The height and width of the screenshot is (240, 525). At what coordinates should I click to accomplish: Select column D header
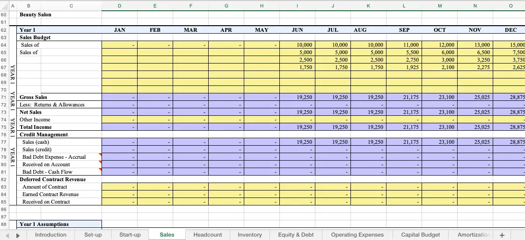click(119, 5)
